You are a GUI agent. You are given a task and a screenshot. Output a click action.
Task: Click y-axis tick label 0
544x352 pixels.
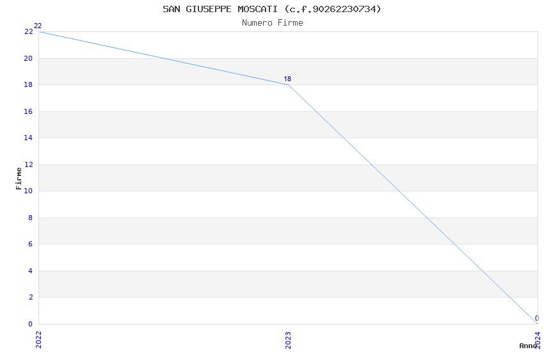click(x=31, y=324)
